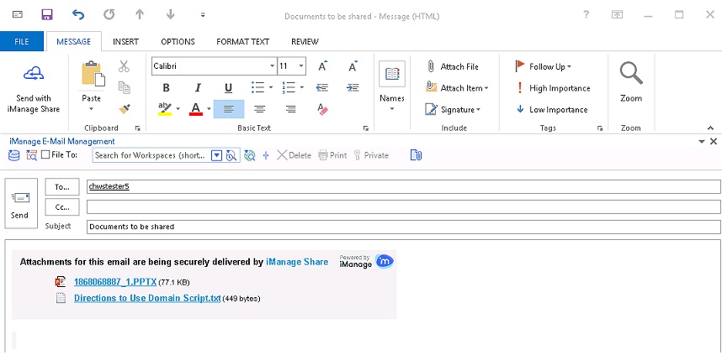This screenshot has width=722, height=355.
Task: Click the Redo arrow icon
Action: coord(109,15)
